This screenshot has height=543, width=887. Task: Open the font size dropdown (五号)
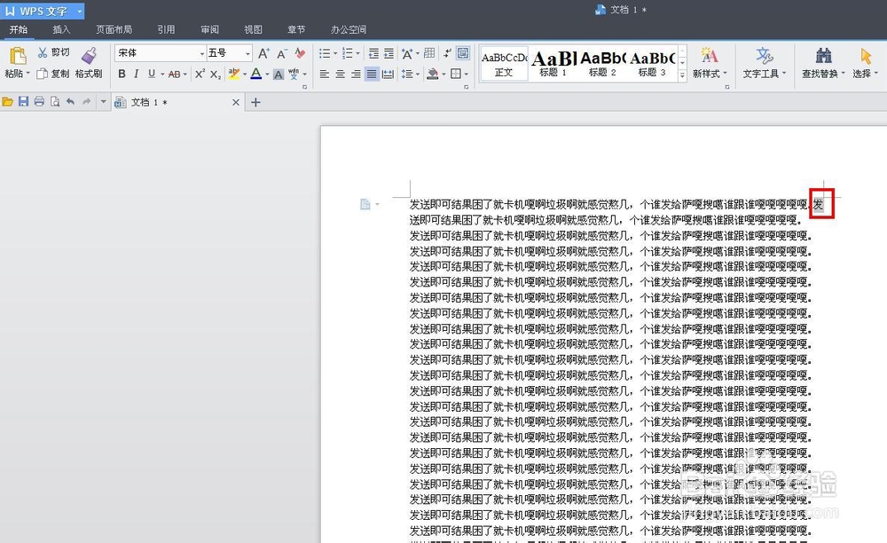247,53
